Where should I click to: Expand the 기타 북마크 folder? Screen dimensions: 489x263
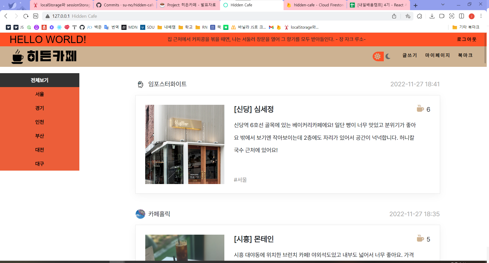click(x=466, y=27)
